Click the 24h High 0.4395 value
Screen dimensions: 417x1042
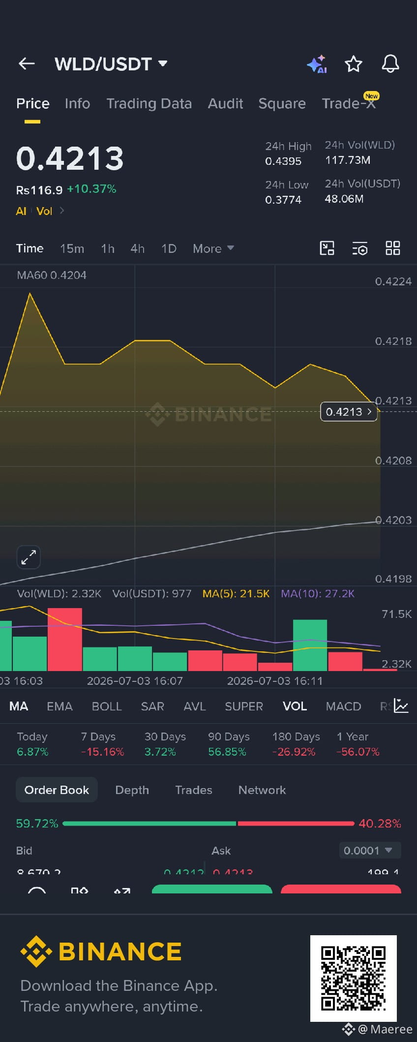pos(283,161)
